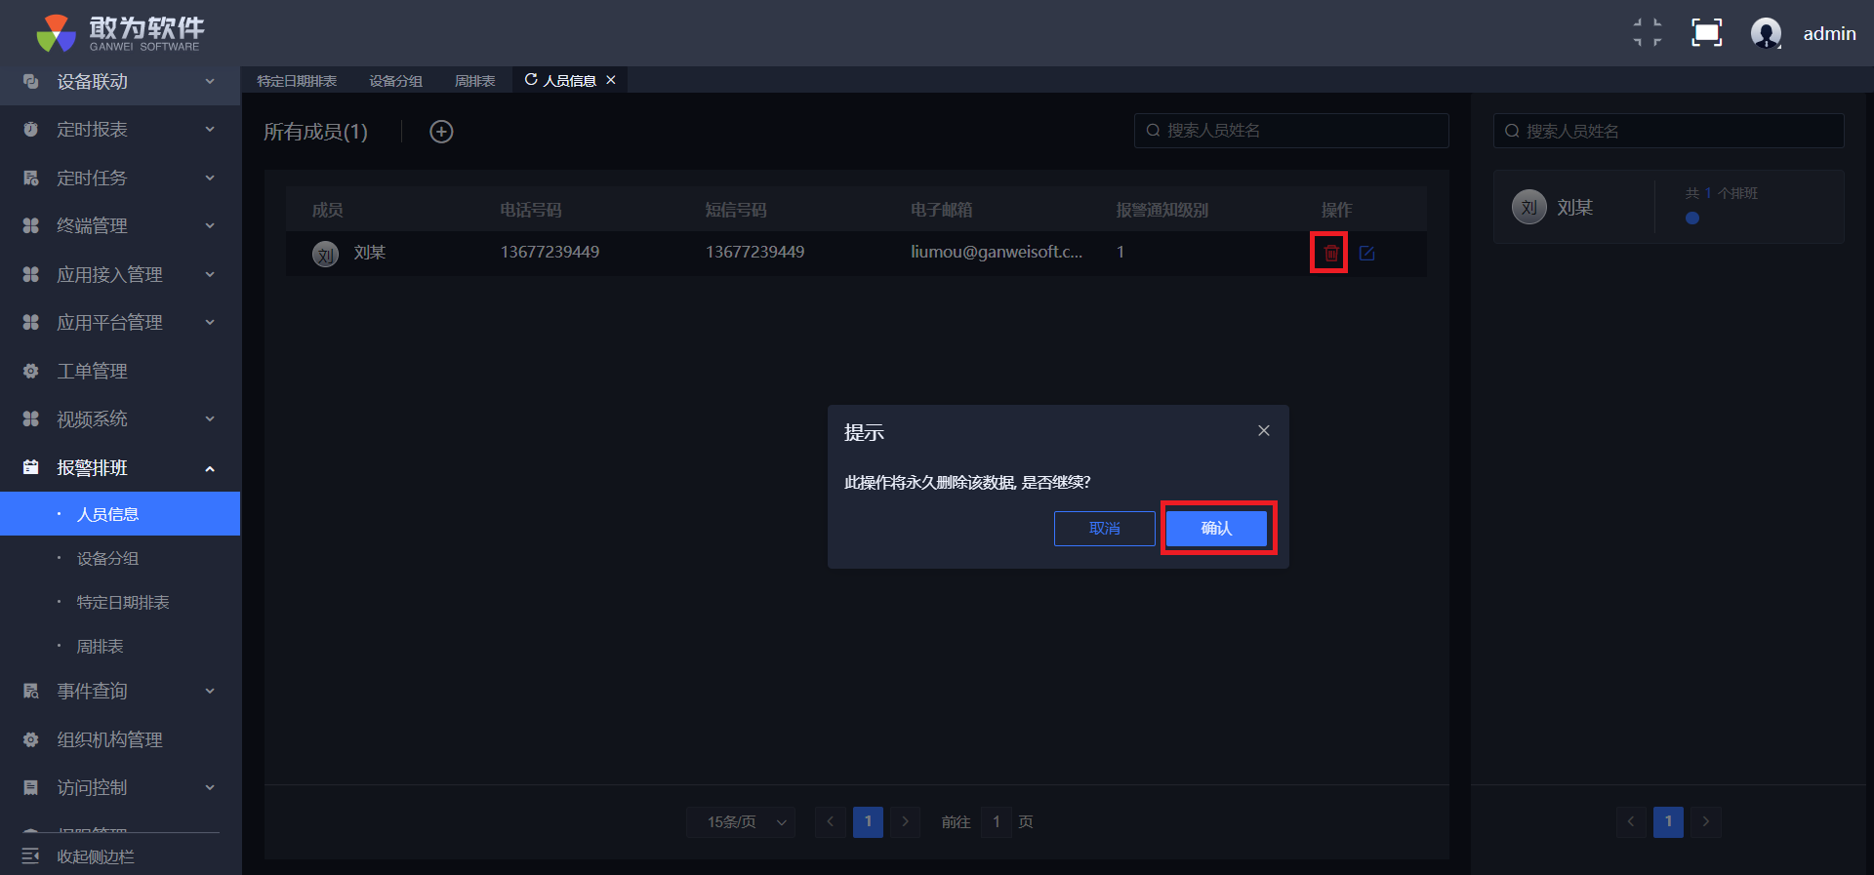Click the 设备联动 sidebar icon
Viewport: 1874px width, 875px height.
coord(30,82)
